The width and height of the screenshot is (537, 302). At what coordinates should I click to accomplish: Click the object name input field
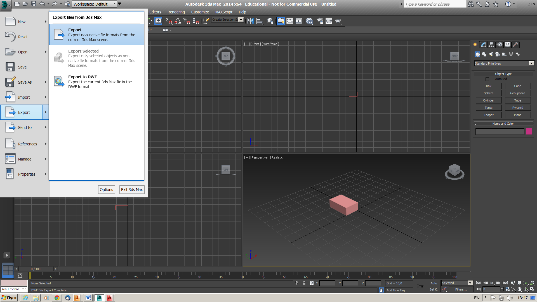[500, 132]
